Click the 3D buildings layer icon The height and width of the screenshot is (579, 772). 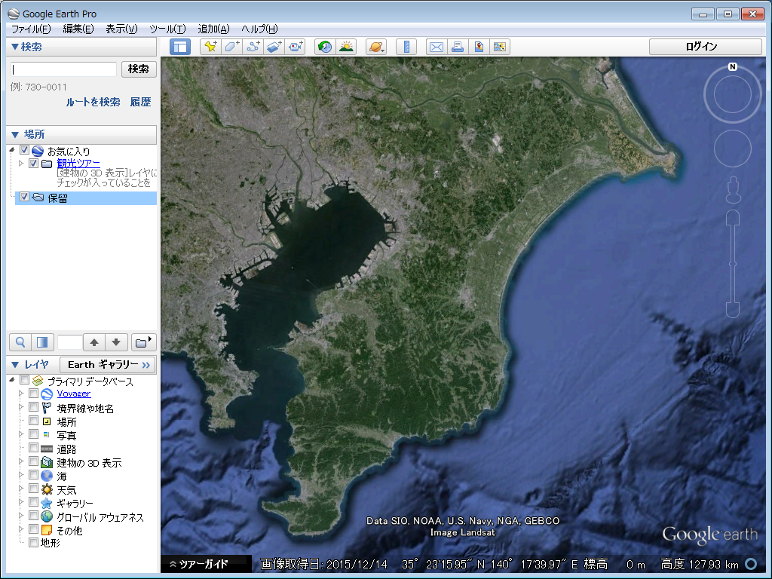pos(47,463)
